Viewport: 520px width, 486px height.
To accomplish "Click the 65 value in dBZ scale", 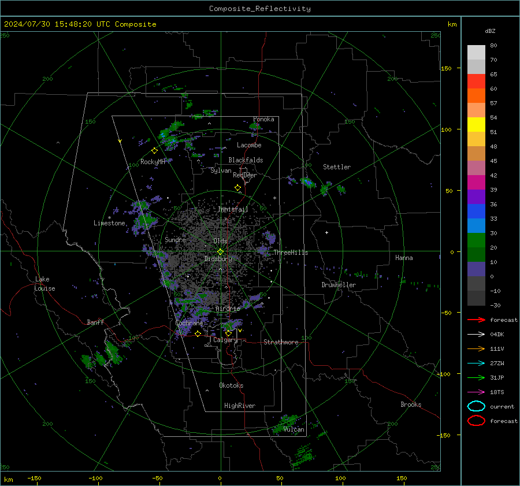I will 493,75.
